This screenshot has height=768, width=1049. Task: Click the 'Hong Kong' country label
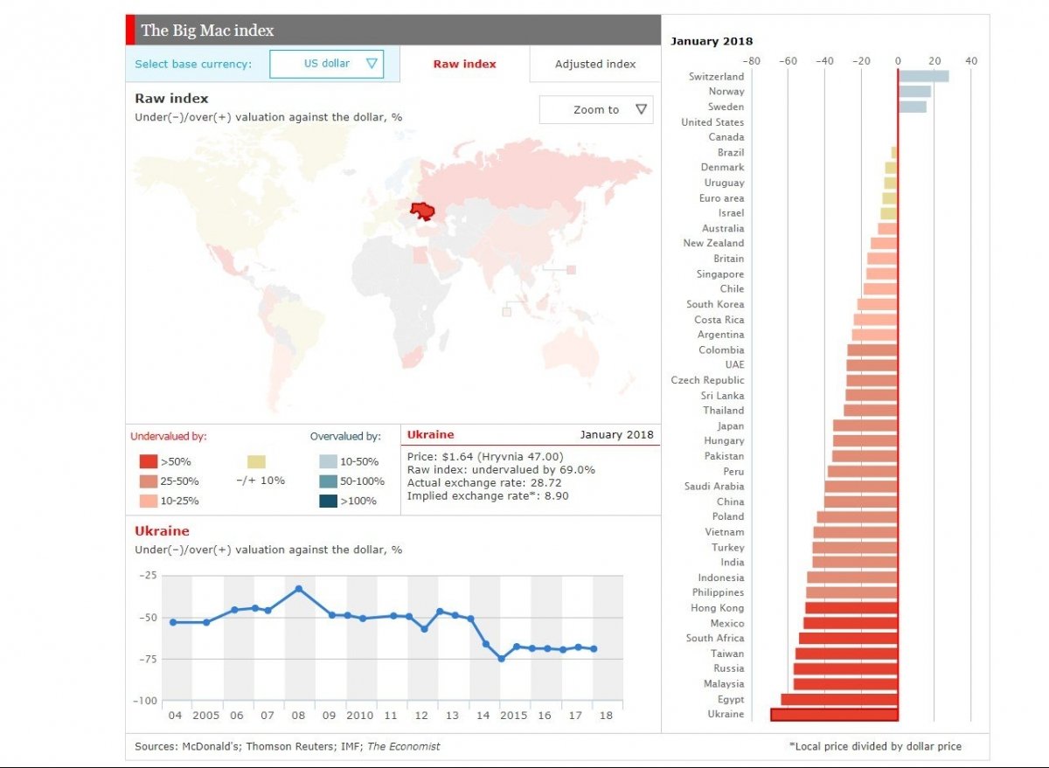tap(718, 608)
